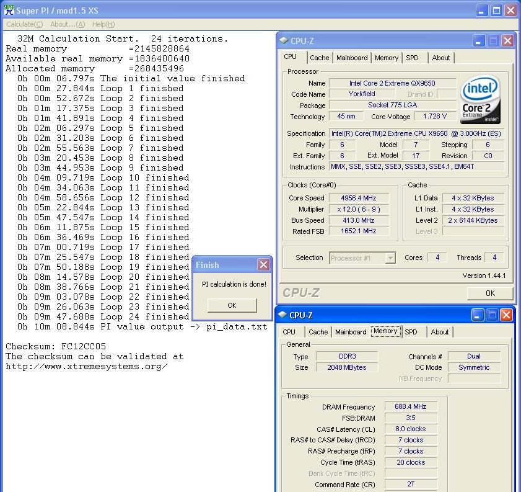This screenshot has height=492, width=521.
Task: Click the CPU-Z icon in upper window title bar
Action: (284, 40)
